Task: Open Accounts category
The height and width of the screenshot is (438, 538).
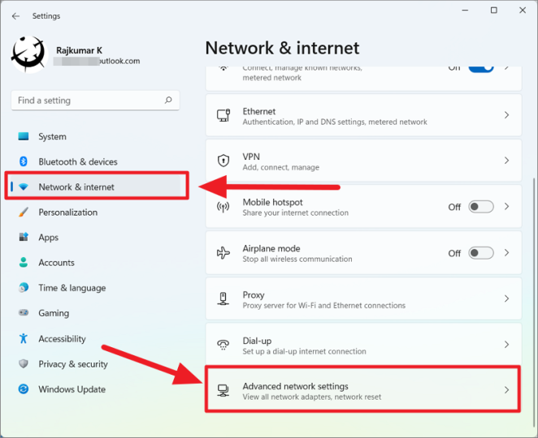Action: point(94,263)
